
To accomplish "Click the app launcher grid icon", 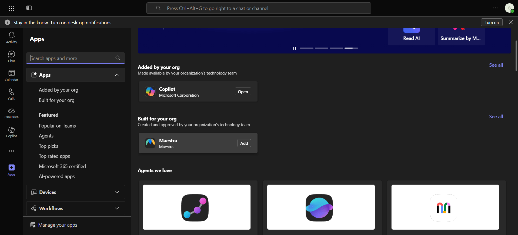I will point(11,8).
